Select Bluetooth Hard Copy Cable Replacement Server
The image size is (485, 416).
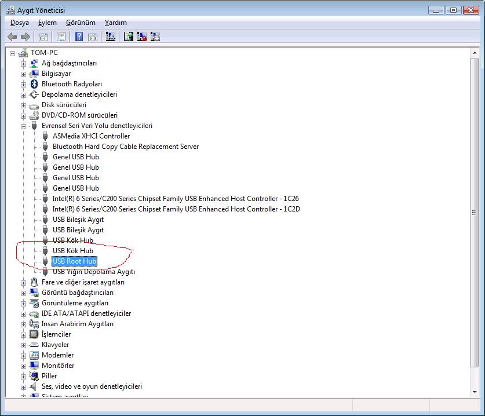pyautogui.click(x=125, y=147)
